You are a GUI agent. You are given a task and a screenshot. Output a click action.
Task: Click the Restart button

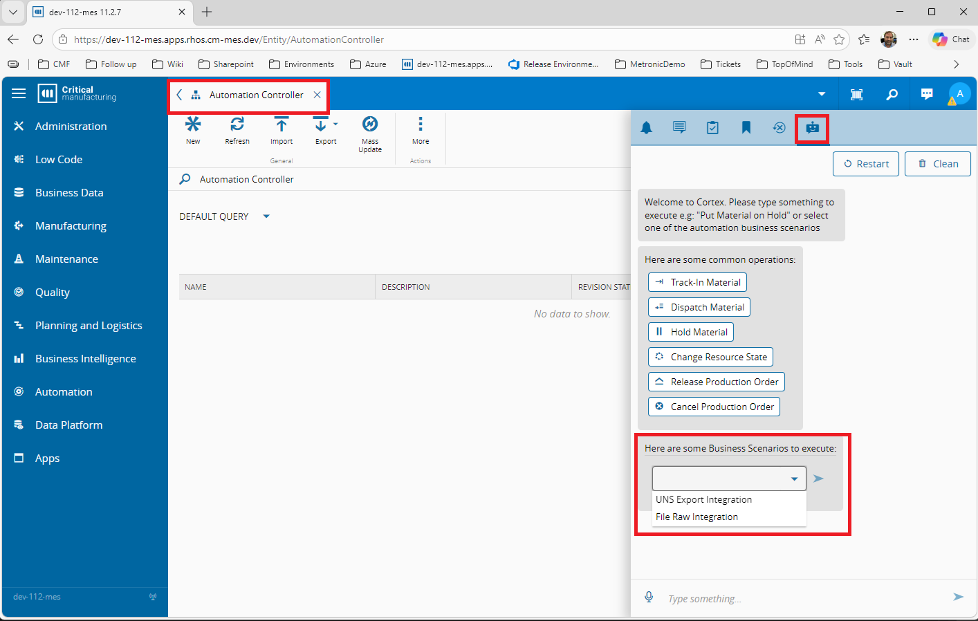pos(866,164)
